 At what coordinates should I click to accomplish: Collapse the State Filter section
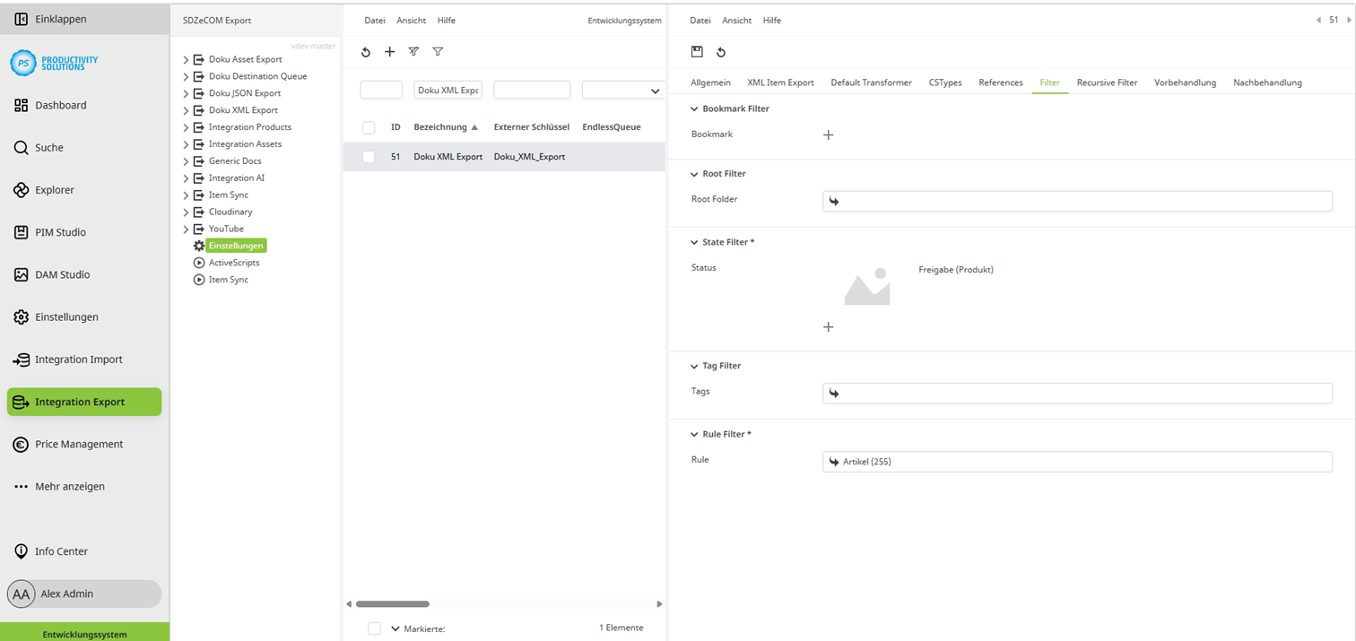[694, 242]
